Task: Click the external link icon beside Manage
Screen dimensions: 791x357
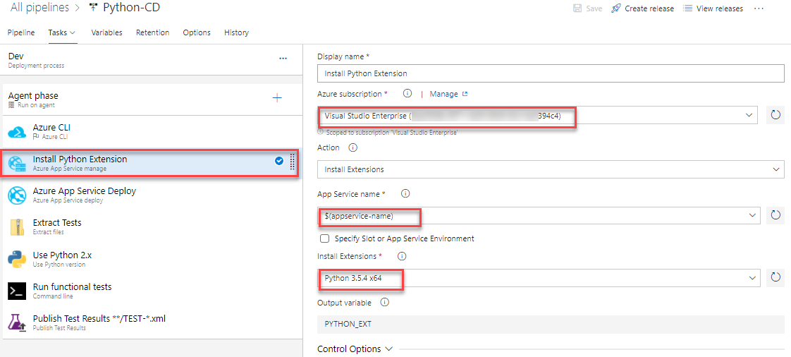Action: pos(465,94)
